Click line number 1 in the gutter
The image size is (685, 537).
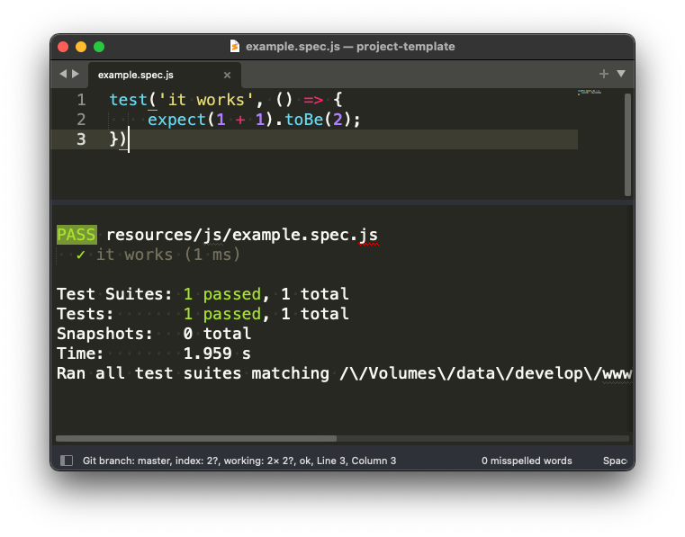point(81,100)
